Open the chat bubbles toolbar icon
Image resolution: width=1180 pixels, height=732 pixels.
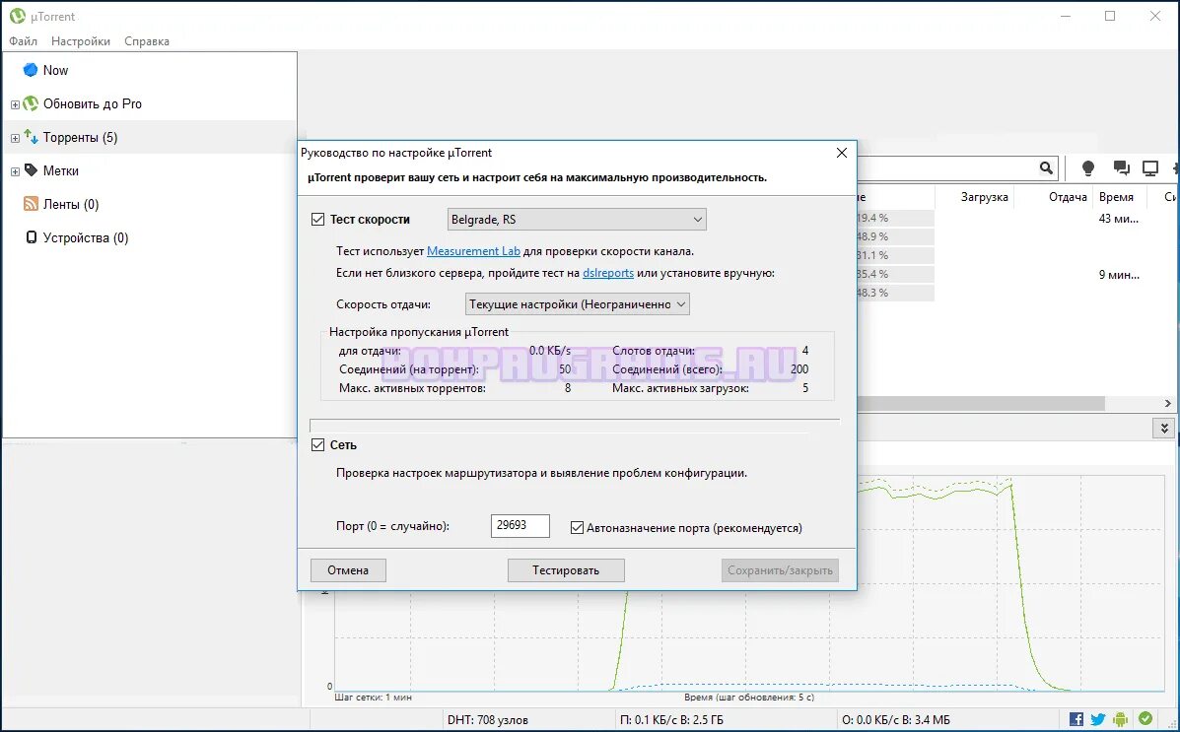coord(1121,168)
